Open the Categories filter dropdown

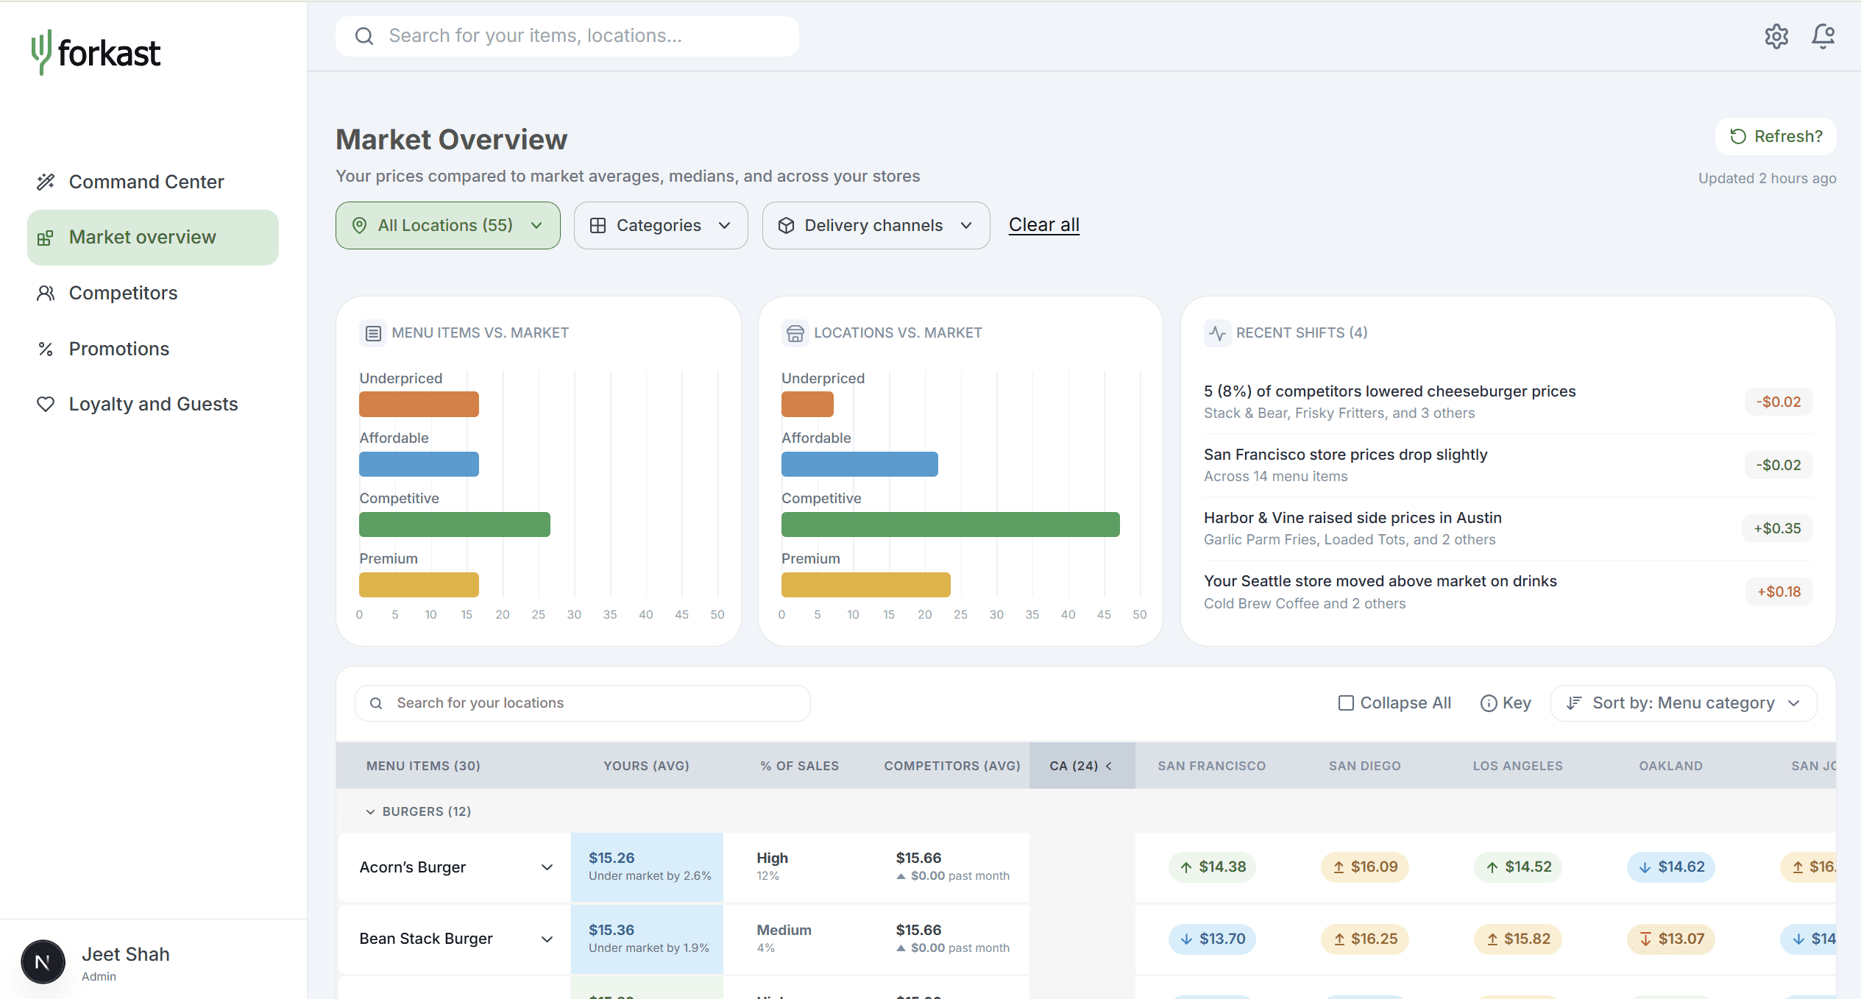(661, 225)
